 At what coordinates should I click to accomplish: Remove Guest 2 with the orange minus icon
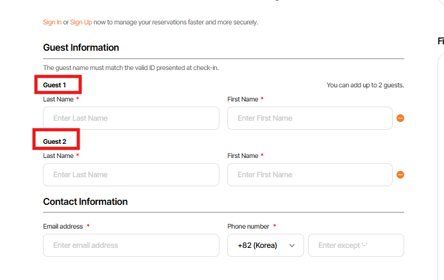(x=400, y=175)
